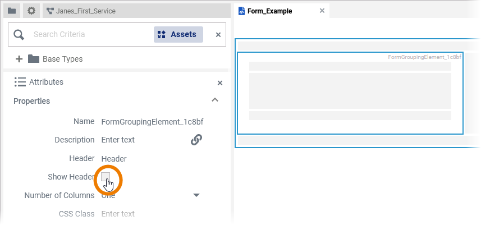This screenshot has height=225, width=481.
Task: Close the Attributes panel
Action: 220,83
